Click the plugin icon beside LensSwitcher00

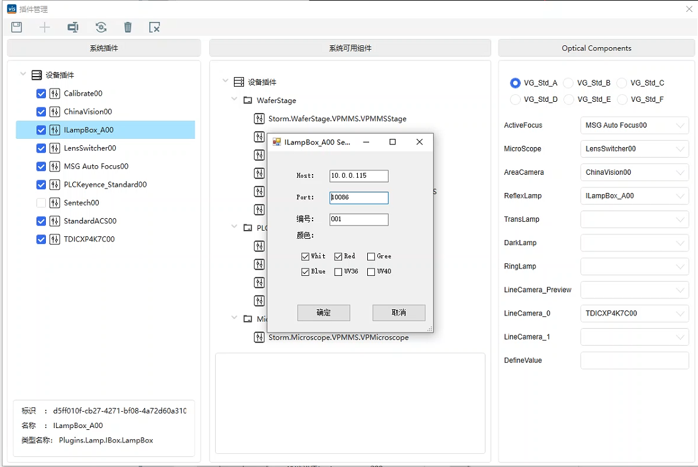55,148
